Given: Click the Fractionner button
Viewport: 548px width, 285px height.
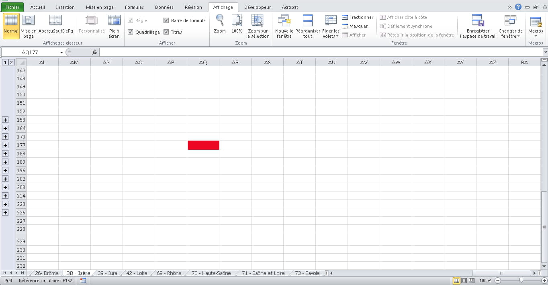Looking at the screenshot, I should click(x=358, y=17).
